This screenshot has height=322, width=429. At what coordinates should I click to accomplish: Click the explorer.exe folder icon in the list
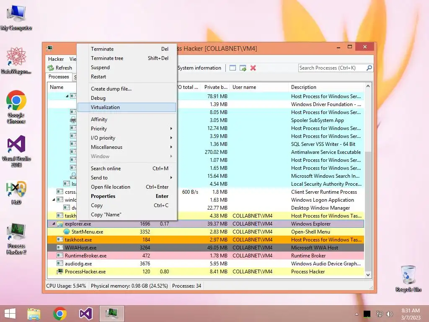[60, 224]
